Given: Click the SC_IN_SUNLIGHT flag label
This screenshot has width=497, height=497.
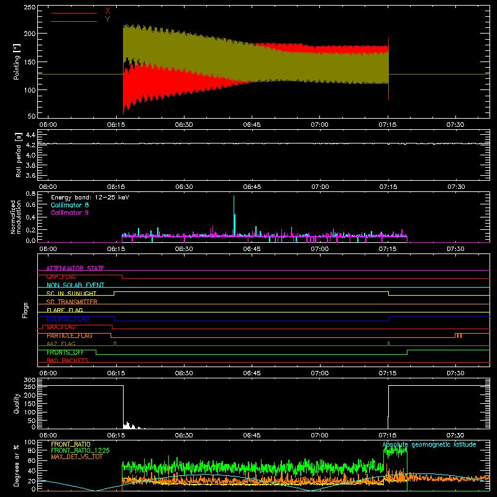Looking at the screenshot, I should tap(71, 293).
